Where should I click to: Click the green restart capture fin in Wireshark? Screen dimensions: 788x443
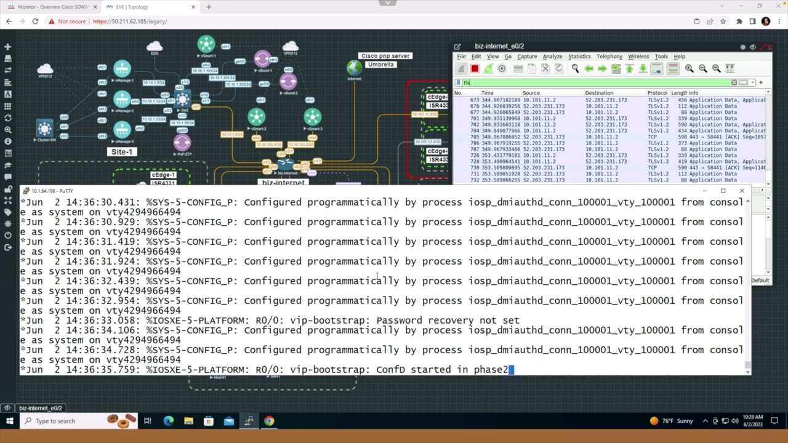pos(488,69)
